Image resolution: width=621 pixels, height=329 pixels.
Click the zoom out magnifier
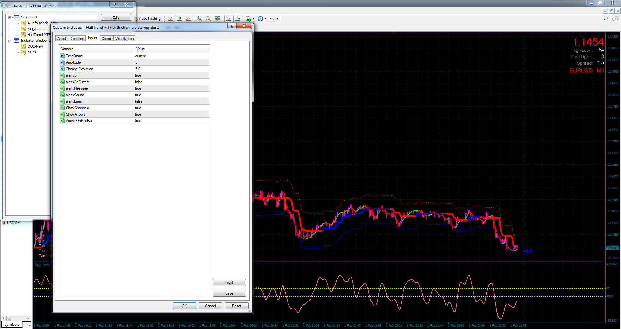(x=208, y=19)
